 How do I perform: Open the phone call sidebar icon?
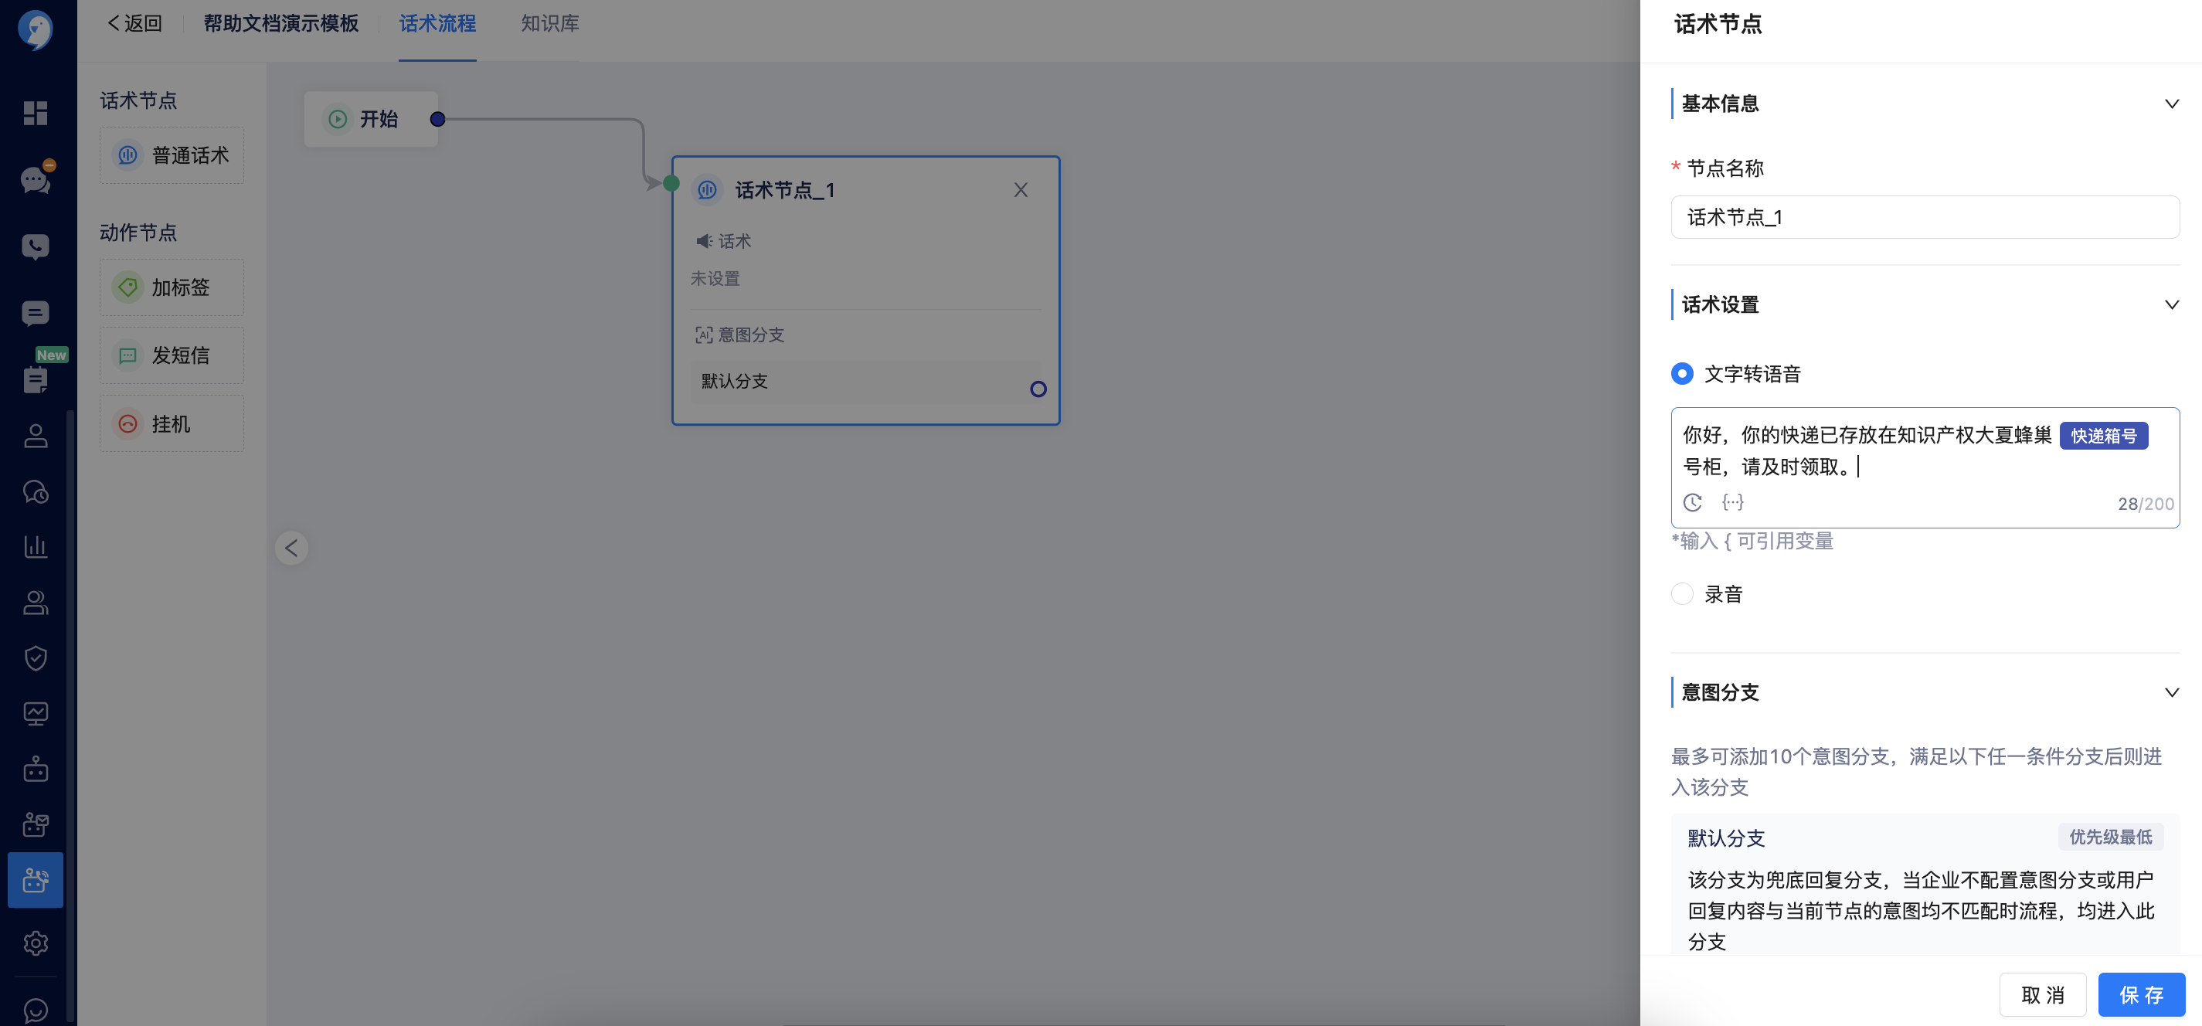pos(35,247)
